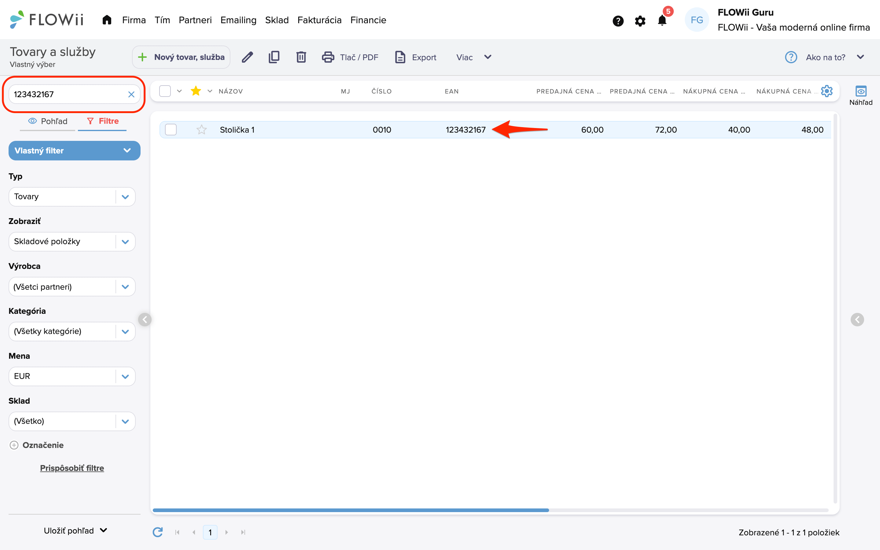Click the plus icon next to Označenie

coord(14,445)
